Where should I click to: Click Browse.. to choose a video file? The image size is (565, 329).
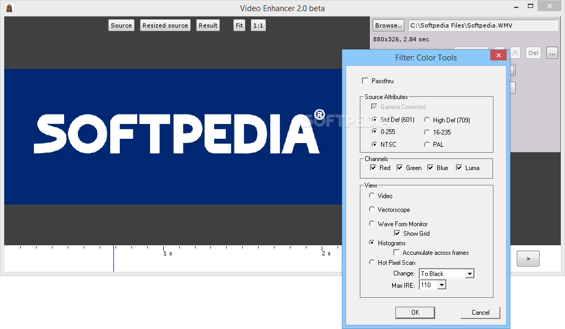pyautogui.click(x=388, y=25)
